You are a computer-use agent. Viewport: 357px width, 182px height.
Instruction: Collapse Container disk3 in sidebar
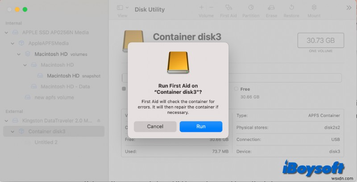(x=12, y=132)
